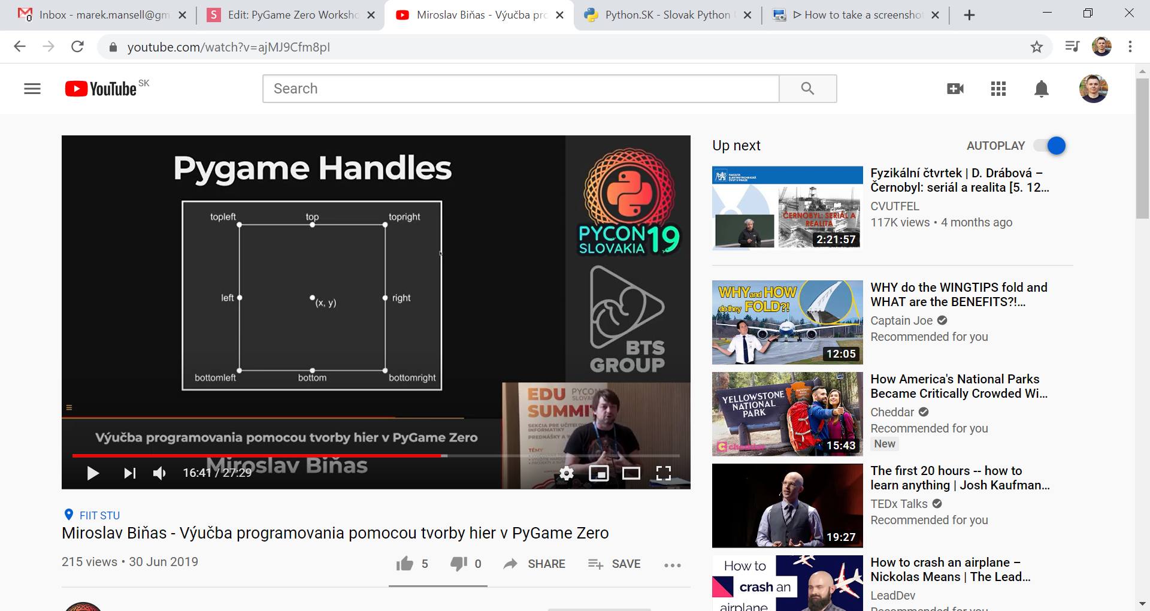Viewport: 1150px width, 611px height.
Task: Focus the YouTube Search field
Action: (x=521, y=89)
